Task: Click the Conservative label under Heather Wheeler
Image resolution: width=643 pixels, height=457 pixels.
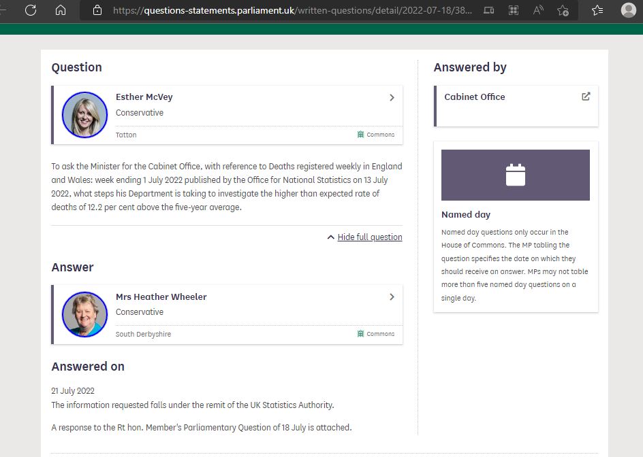Action: [x=140, y=312]
